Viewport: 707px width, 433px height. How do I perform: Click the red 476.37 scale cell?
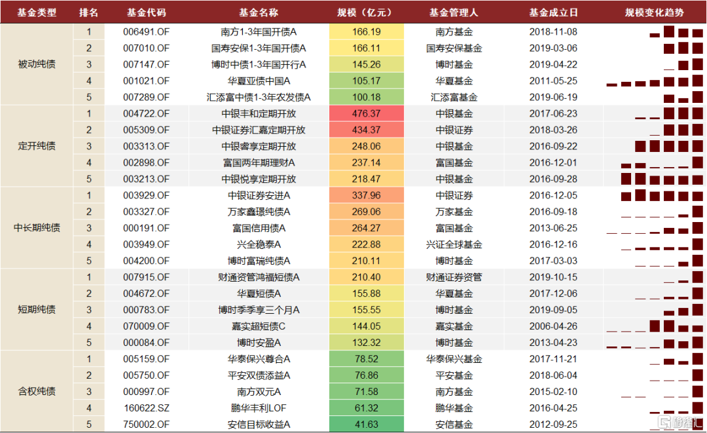366,114
